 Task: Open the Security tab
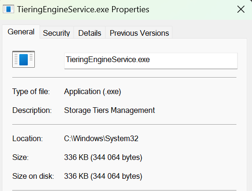pos(57,33)
